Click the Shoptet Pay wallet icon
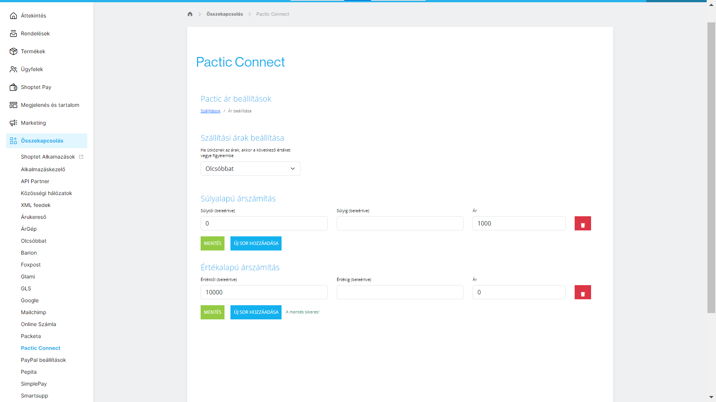 pos(13,87)
